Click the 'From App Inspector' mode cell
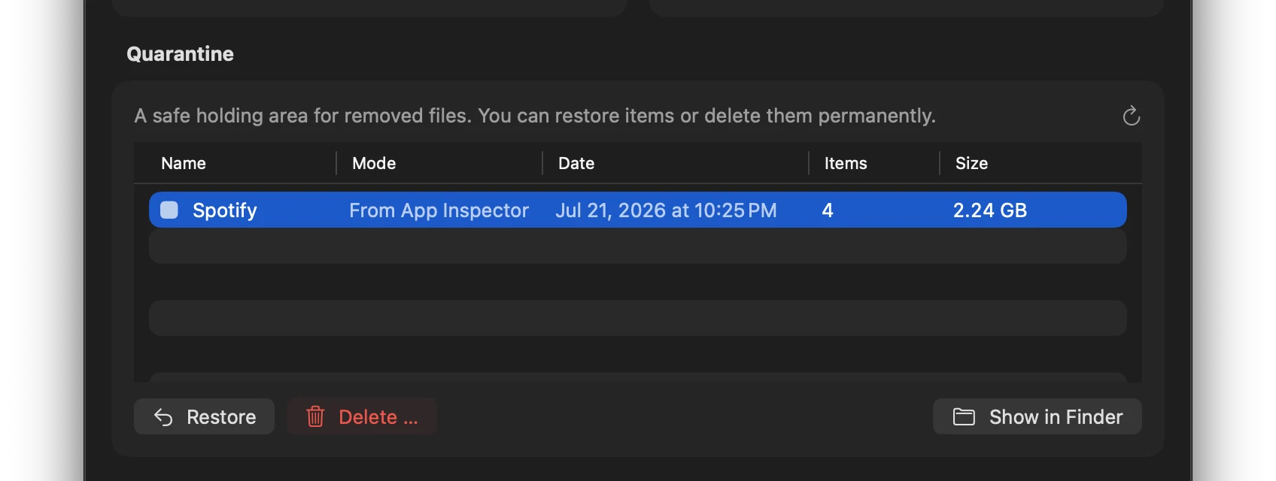The height and width of the screenshot is (481, 1276). [x=439, y=210]
